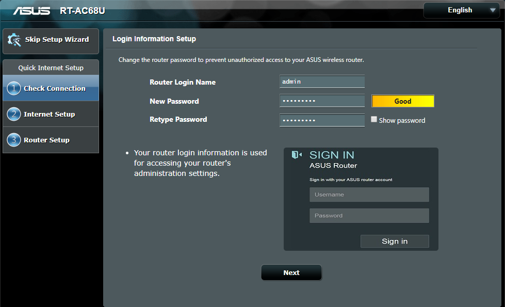Click the SIGN IN title text

pyautogui.click(x=332, y=155)
